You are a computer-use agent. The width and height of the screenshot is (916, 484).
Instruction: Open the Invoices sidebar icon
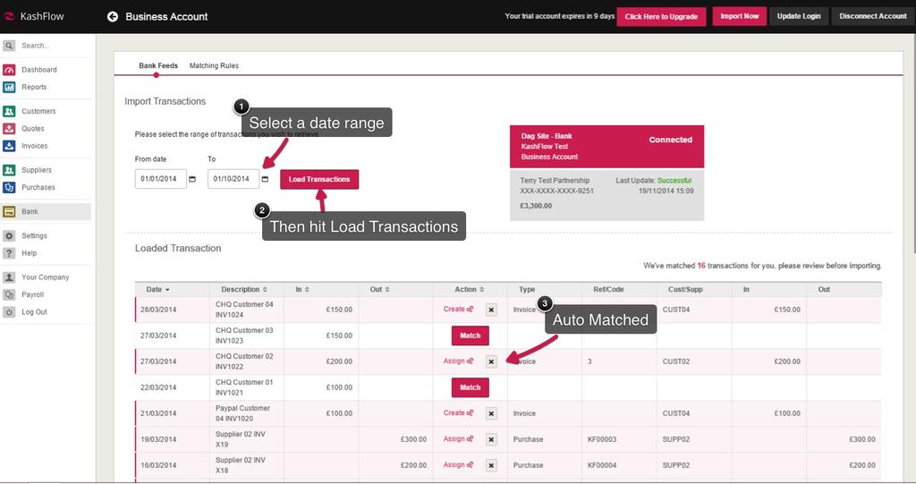pyautogui.click(x=9, y=146)
